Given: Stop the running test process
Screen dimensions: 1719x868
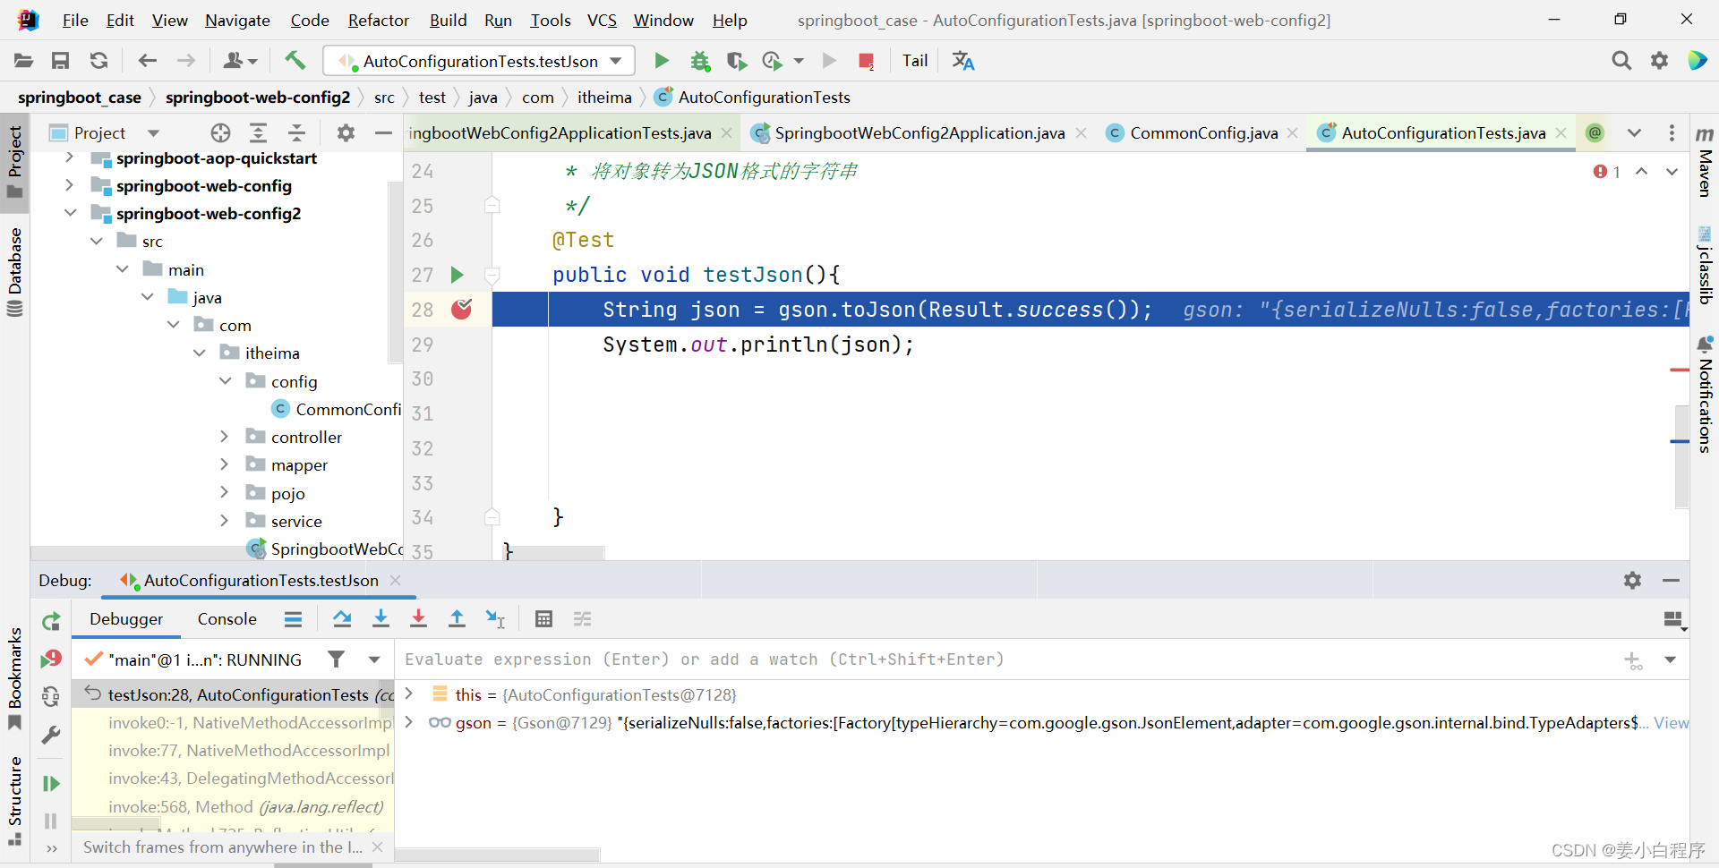Looking at the screenshot, I should click(x=865, y=61).
